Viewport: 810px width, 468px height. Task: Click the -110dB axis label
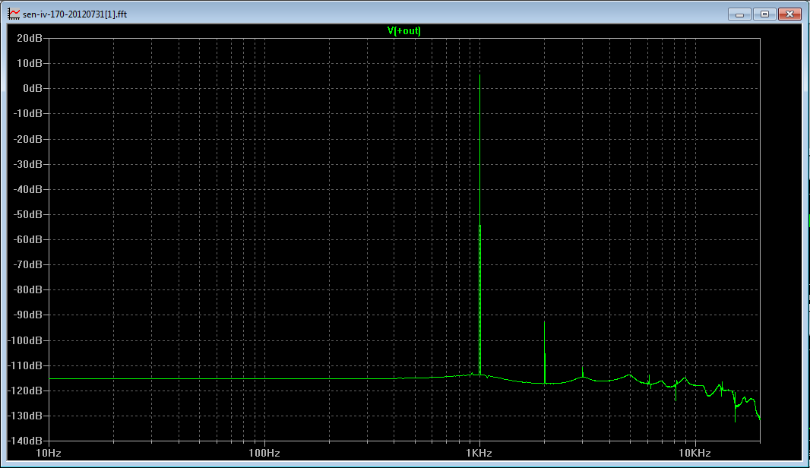pyautogui.click(x=25, y=365)
